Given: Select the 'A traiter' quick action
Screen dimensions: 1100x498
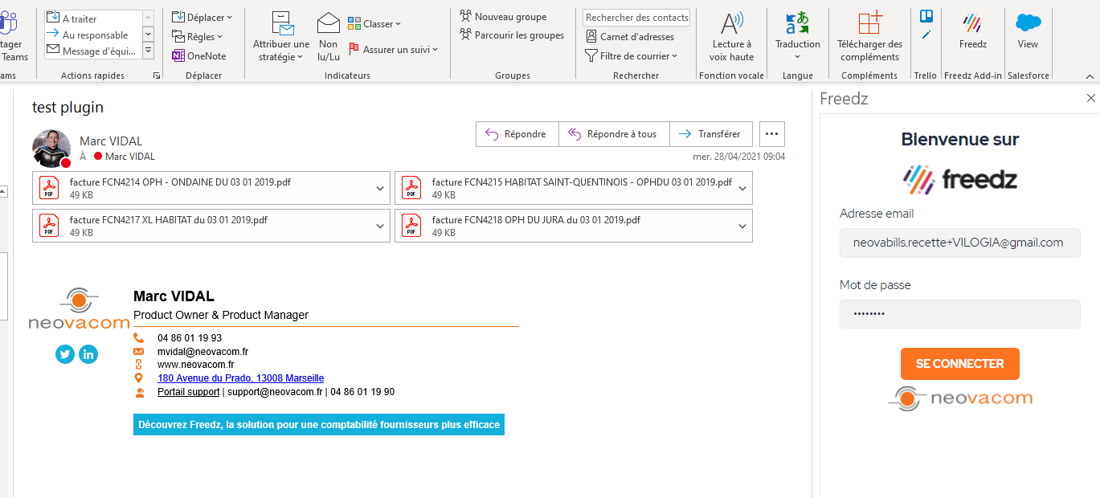Looking at the screenshot, I should point(92,18).
